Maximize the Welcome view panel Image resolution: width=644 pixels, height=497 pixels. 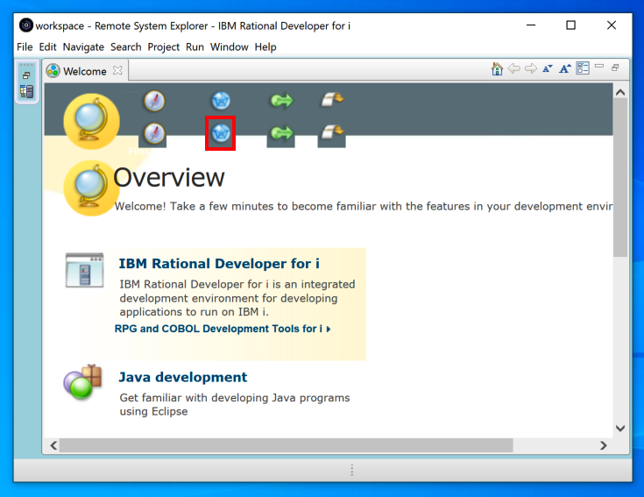coord(615,68)
